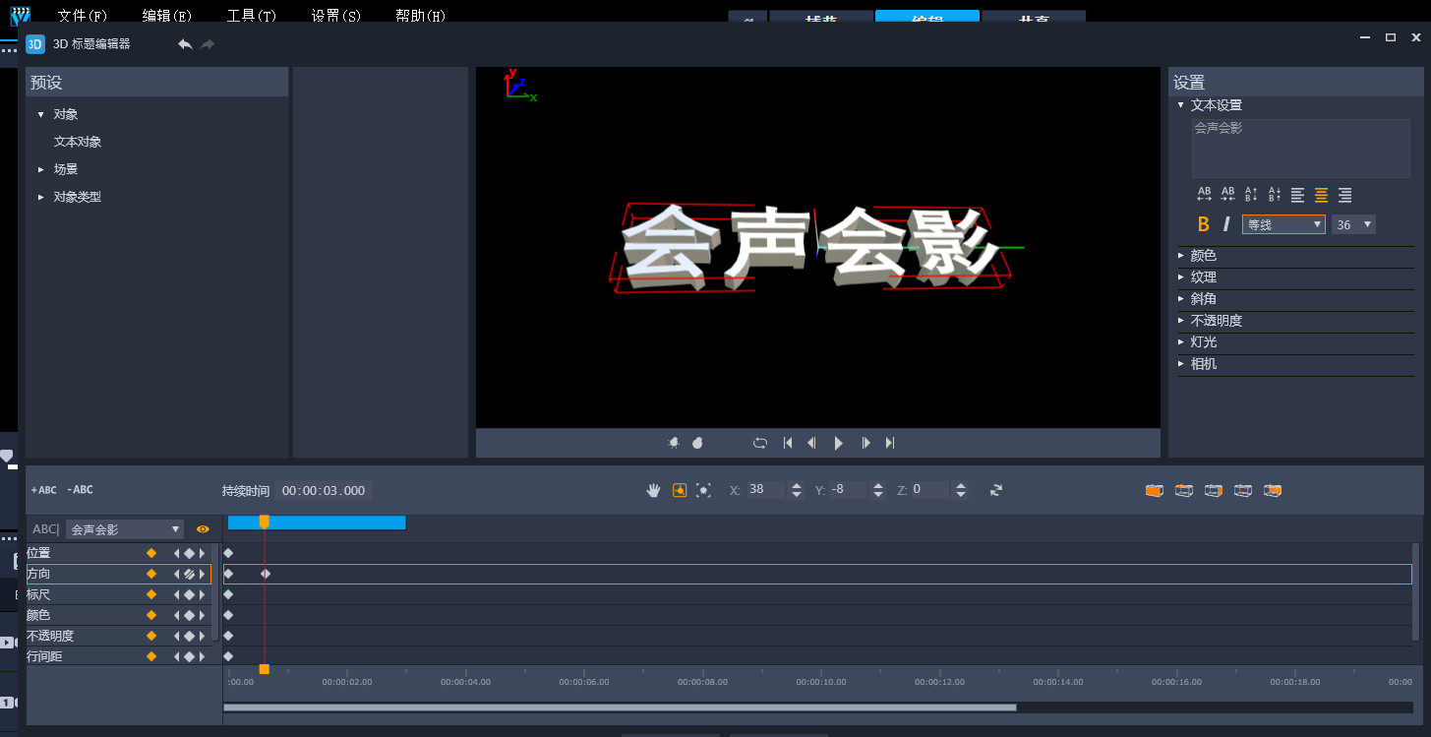This screenshot has height=737, width=1431.
Task: Toggle the eye visibility icon for 会声会影
Action: coord(203,529)
